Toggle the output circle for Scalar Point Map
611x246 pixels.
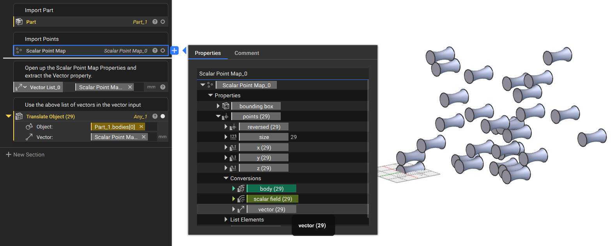(162, 50)
